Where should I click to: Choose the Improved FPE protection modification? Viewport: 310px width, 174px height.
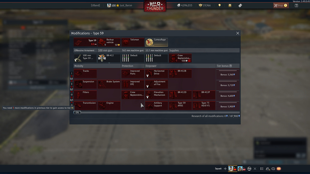[x=133, y=84]
